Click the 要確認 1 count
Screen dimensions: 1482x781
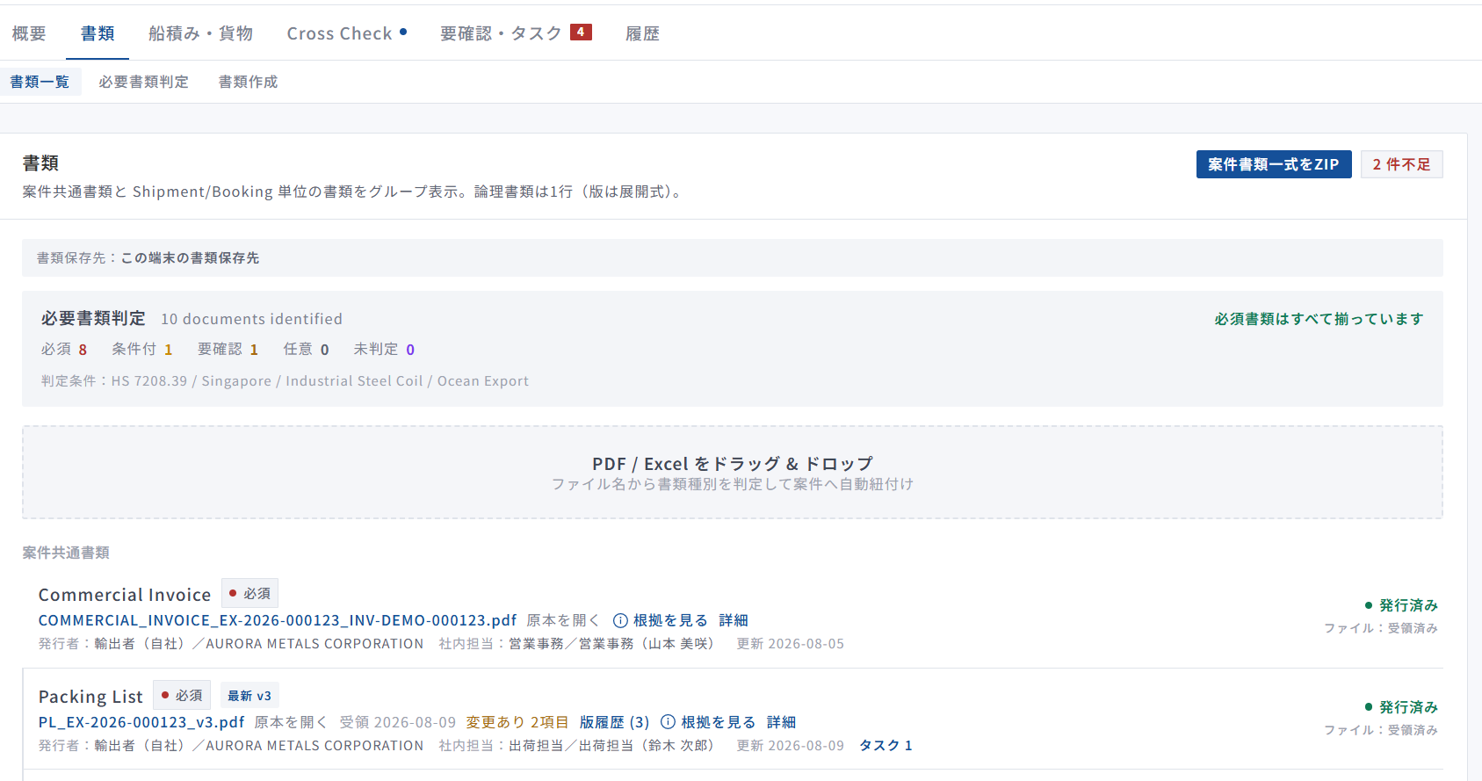(228, 349)
